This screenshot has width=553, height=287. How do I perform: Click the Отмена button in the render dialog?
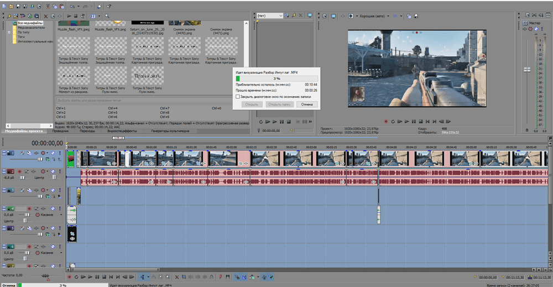[x=307, y=104]
